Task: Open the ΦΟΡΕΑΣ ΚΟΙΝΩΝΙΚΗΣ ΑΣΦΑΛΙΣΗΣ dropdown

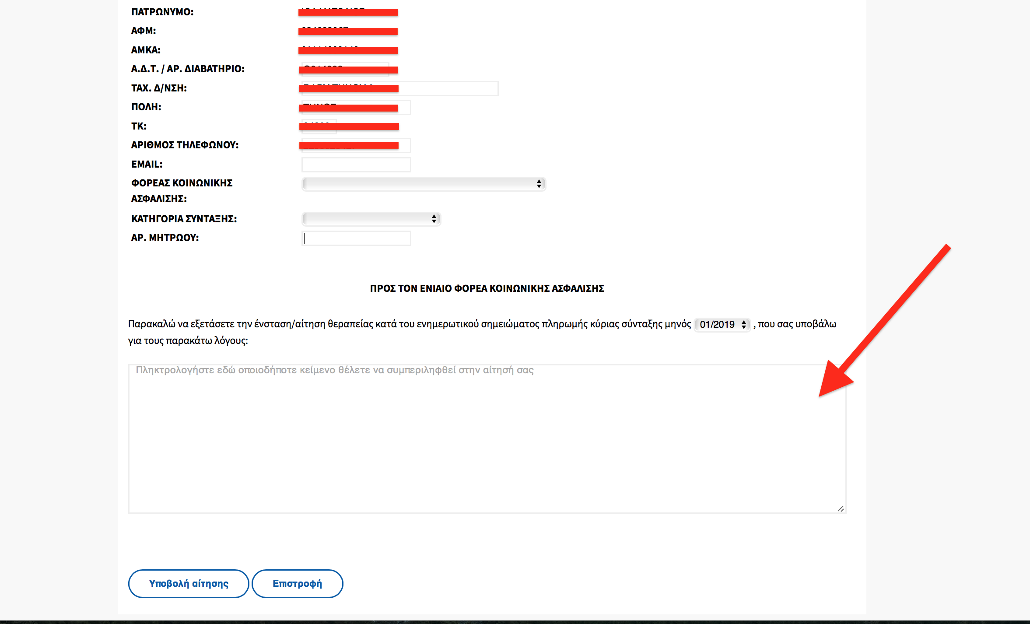Action: [424, 184]
